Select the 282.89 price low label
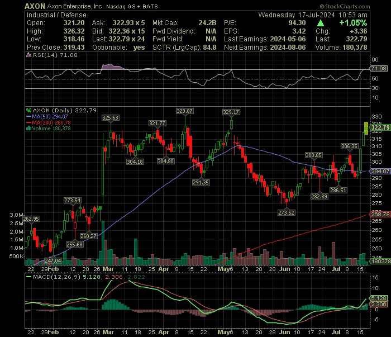Viewport: 391px width, 337px height. pos(319,196)
